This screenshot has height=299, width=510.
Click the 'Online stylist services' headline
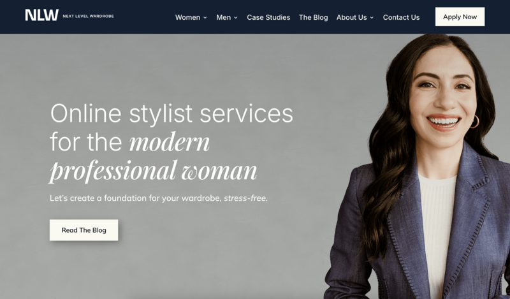(x=171, y=113)
